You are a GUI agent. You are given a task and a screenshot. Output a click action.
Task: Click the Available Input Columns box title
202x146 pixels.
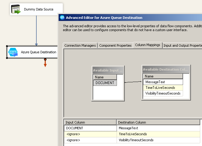coord(108,70)
